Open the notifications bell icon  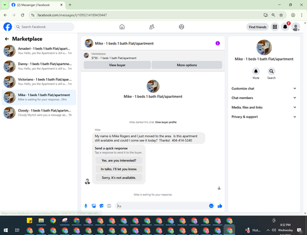285,27
